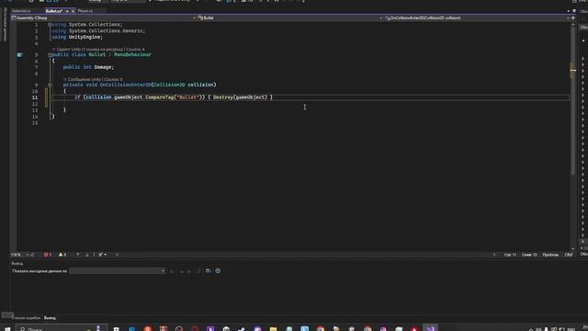Screen dimensions: 588x331
Task: Click line number 13 in the gutter
Action: (35, 110)
